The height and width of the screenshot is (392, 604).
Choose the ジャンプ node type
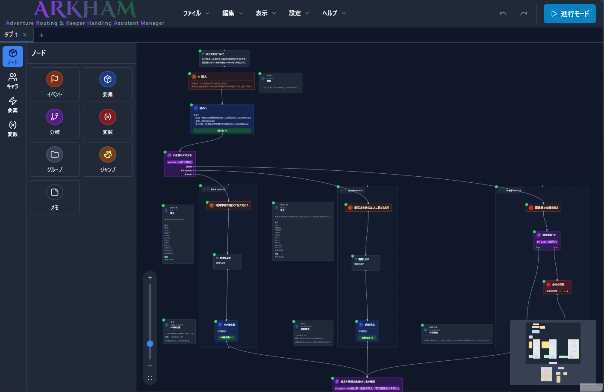[x=108, y=160]
